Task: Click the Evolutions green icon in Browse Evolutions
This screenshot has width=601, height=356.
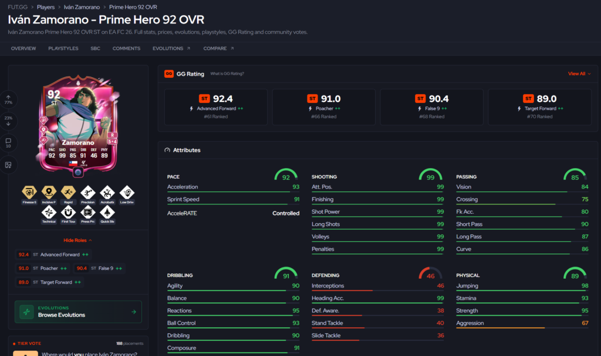Action: pos(26,311)
